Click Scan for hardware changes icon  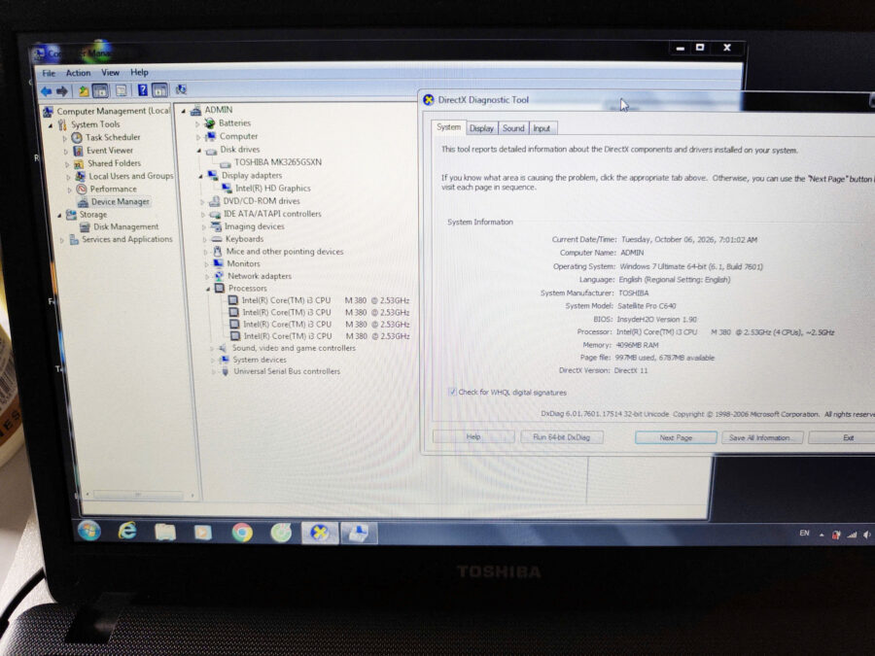point(181,89)
